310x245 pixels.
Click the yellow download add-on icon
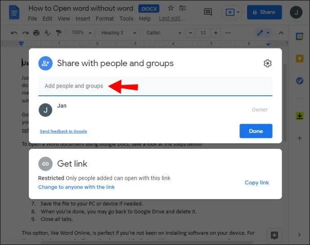click(x=300, y=116)
